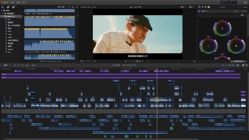Open the timeline Index button
Viewport: 249px width, 140px height.
[x=6, y=65]
